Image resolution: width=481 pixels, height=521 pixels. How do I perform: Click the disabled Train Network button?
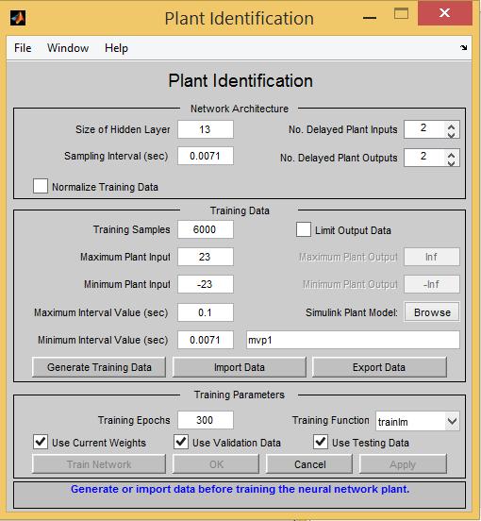pos(99,463)
